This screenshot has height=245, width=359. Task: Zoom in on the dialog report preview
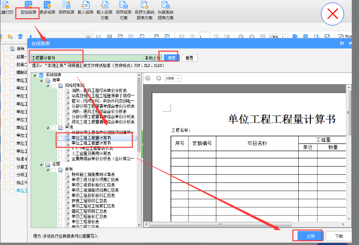point(148,78)
